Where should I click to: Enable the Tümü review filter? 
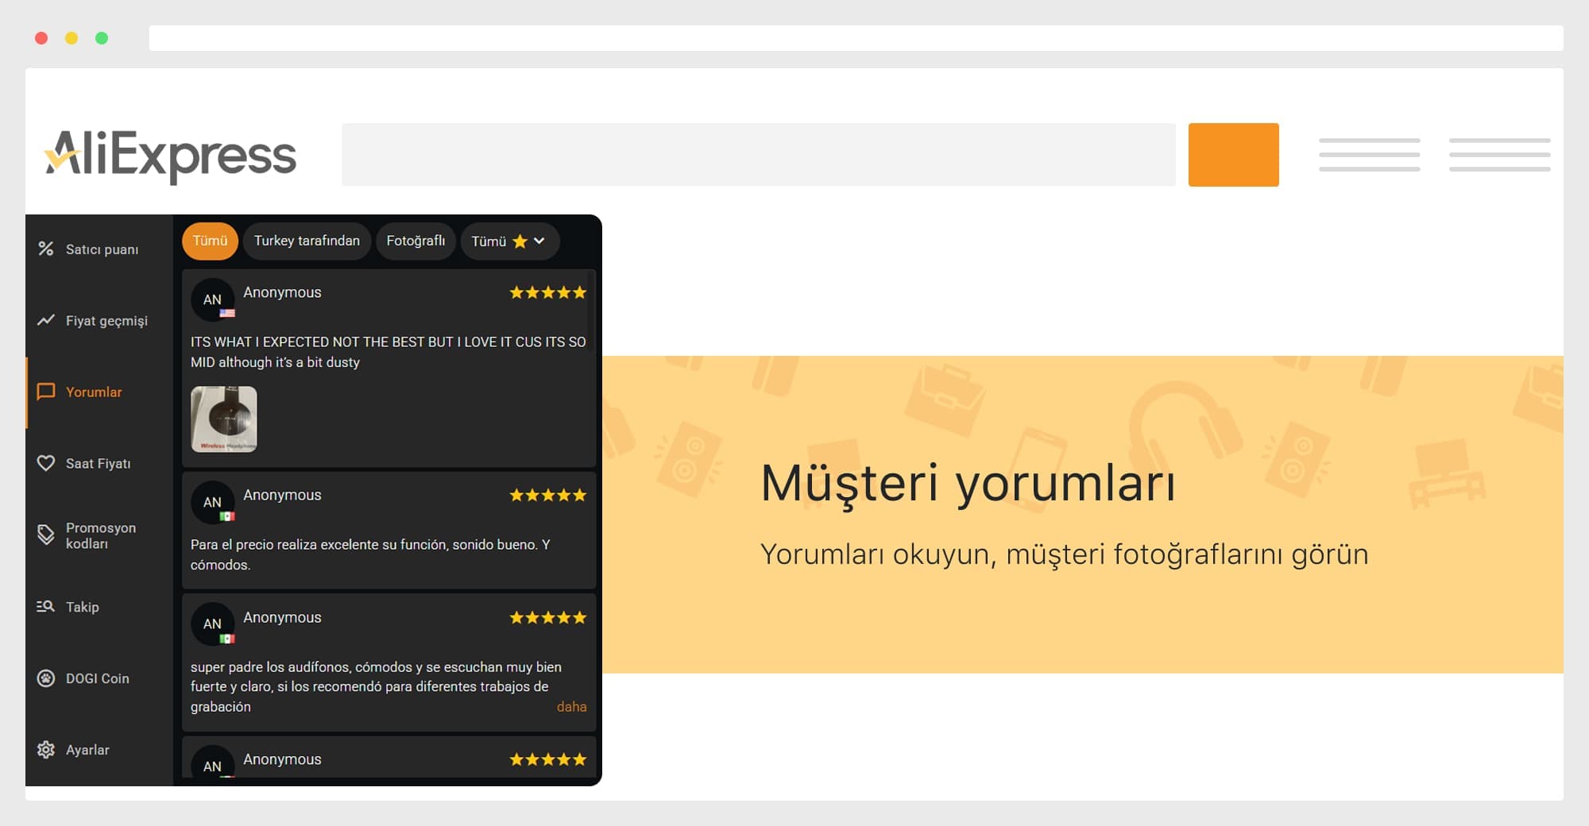coord(210,241)
